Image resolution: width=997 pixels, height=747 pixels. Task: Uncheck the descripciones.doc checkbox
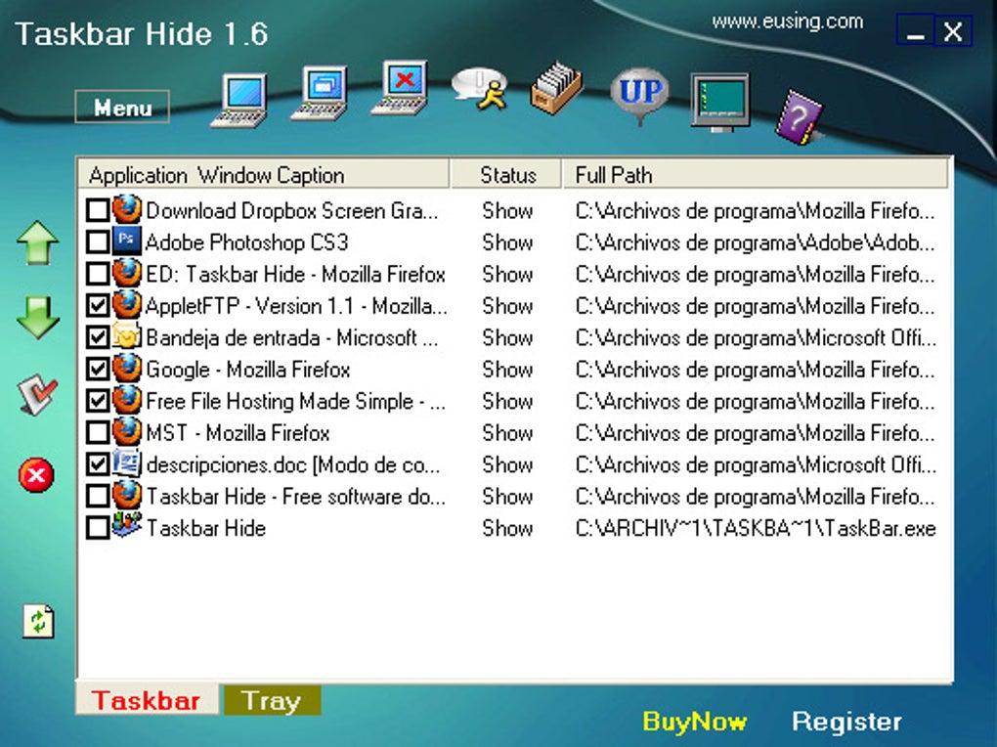click(98, 464)
